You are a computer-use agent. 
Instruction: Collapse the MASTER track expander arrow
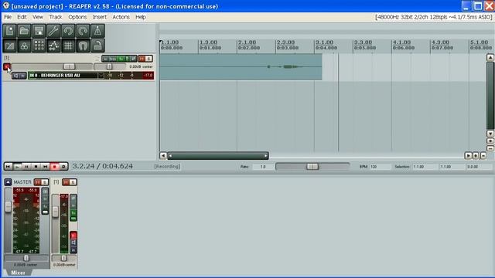point(8,182)
